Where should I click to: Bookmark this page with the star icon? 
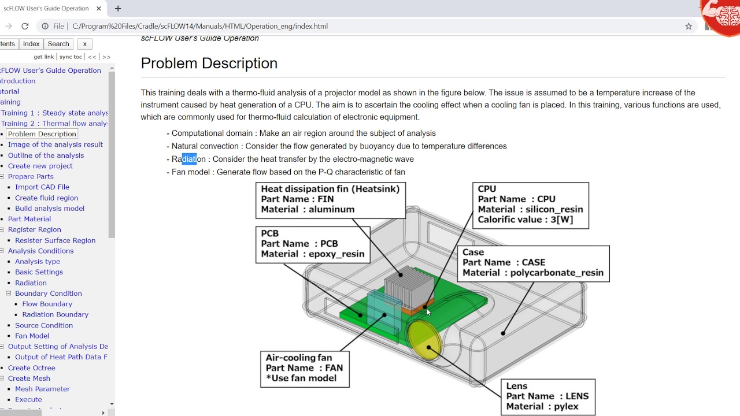(689, 26)
